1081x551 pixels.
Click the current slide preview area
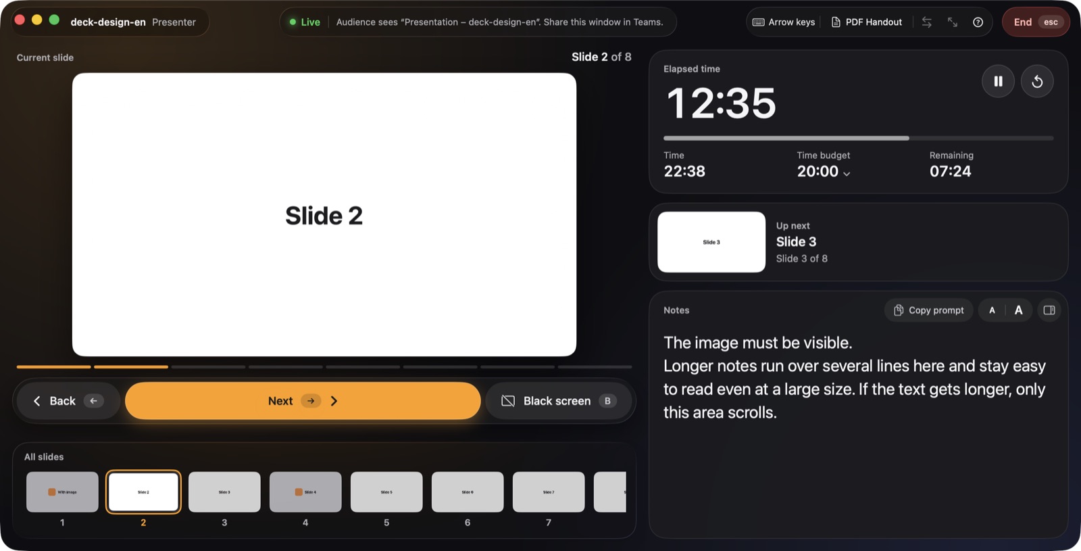pos(324,214)
